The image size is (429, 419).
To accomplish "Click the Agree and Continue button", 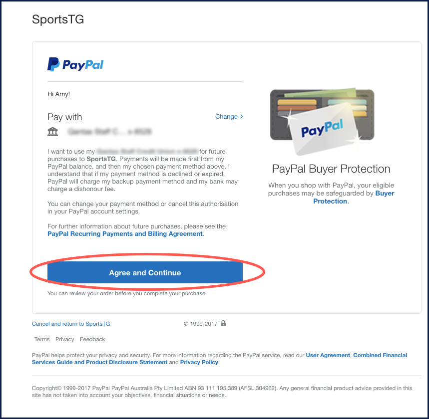I will (x=145, y=272).
